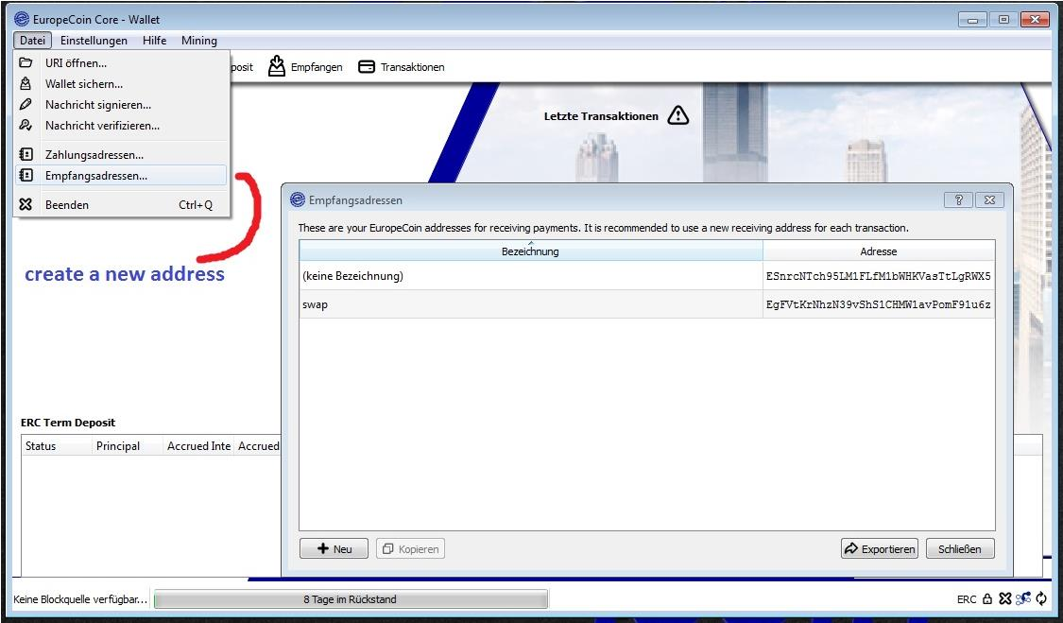1063x623 pixels.
Task: Click the 'Keine Blockquelle verfügbar...' status text
Action: [80, 598]
